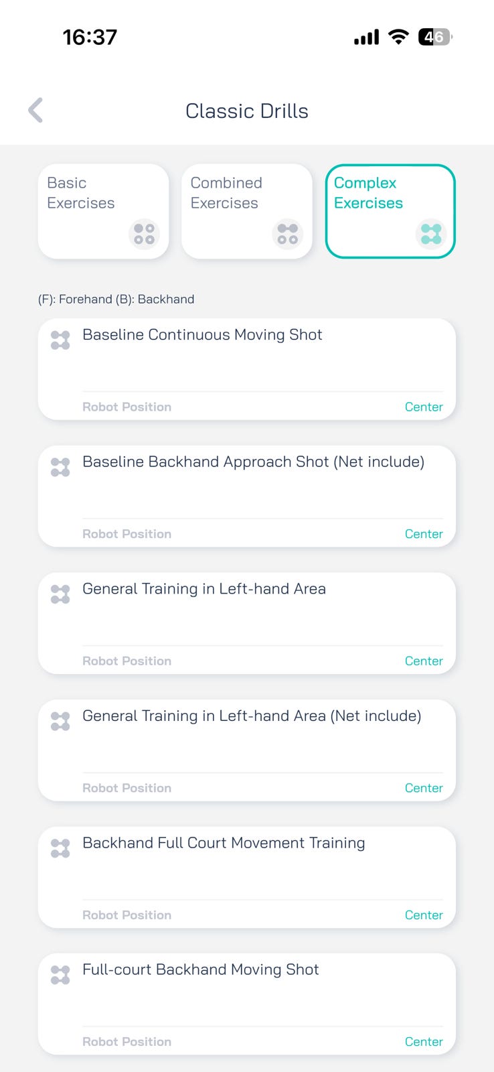Image resolution: width=494 pixels, height=1072 pixels.
Task: Click the Classic Drills page title
Action: tap(247, 111)
